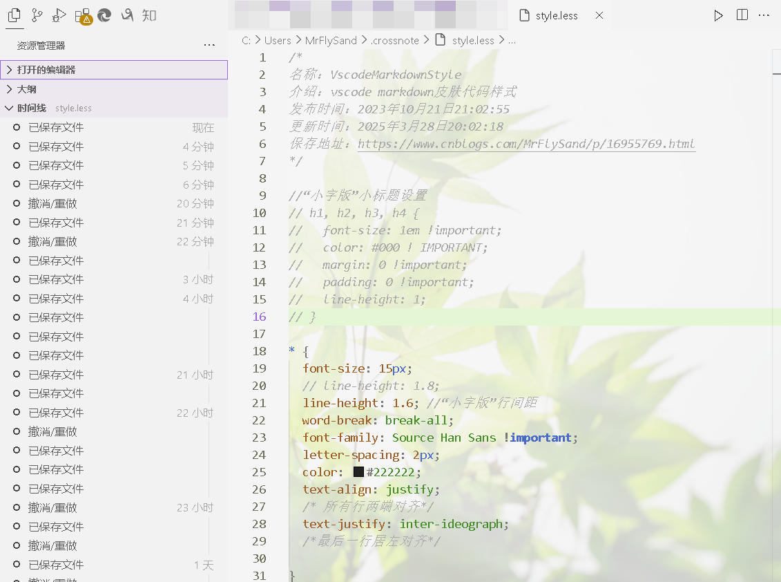
Task: Expand the 大纲 outline section
Action: [x=114, y=89]
